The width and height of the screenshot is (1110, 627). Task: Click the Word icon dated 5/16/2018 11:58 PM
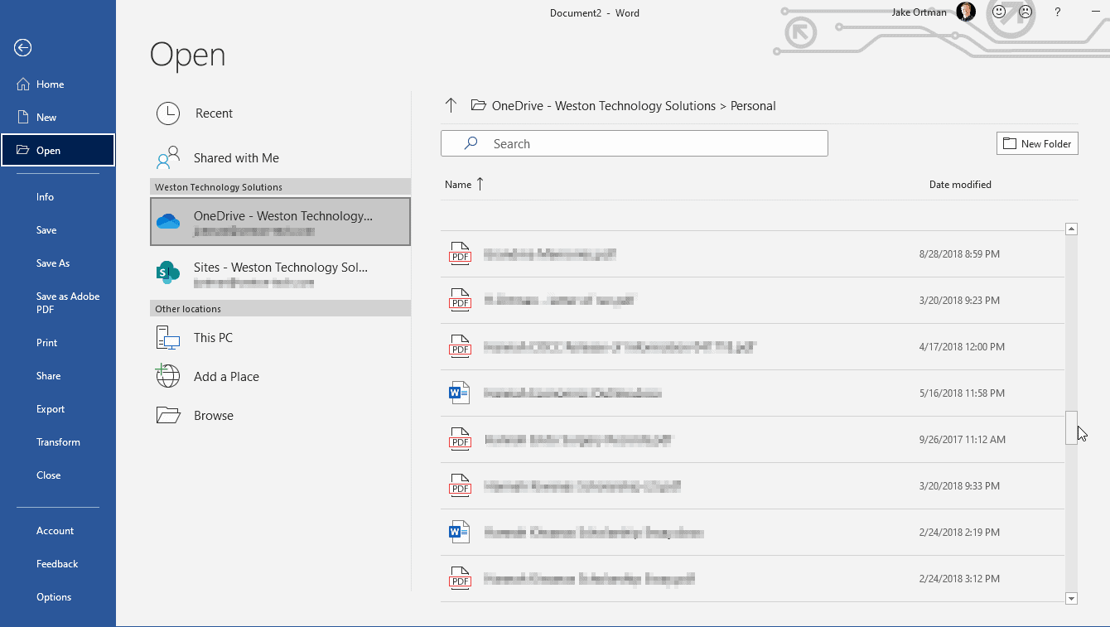point(460,393)
